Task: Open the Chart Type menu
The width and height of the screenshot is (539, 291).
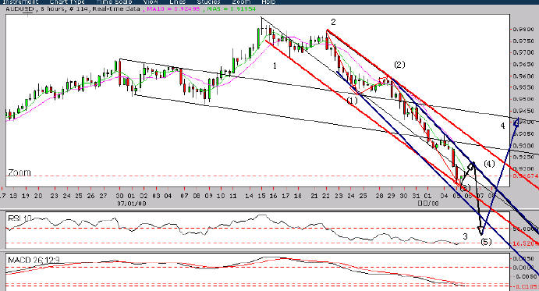Action: [67, 2]
